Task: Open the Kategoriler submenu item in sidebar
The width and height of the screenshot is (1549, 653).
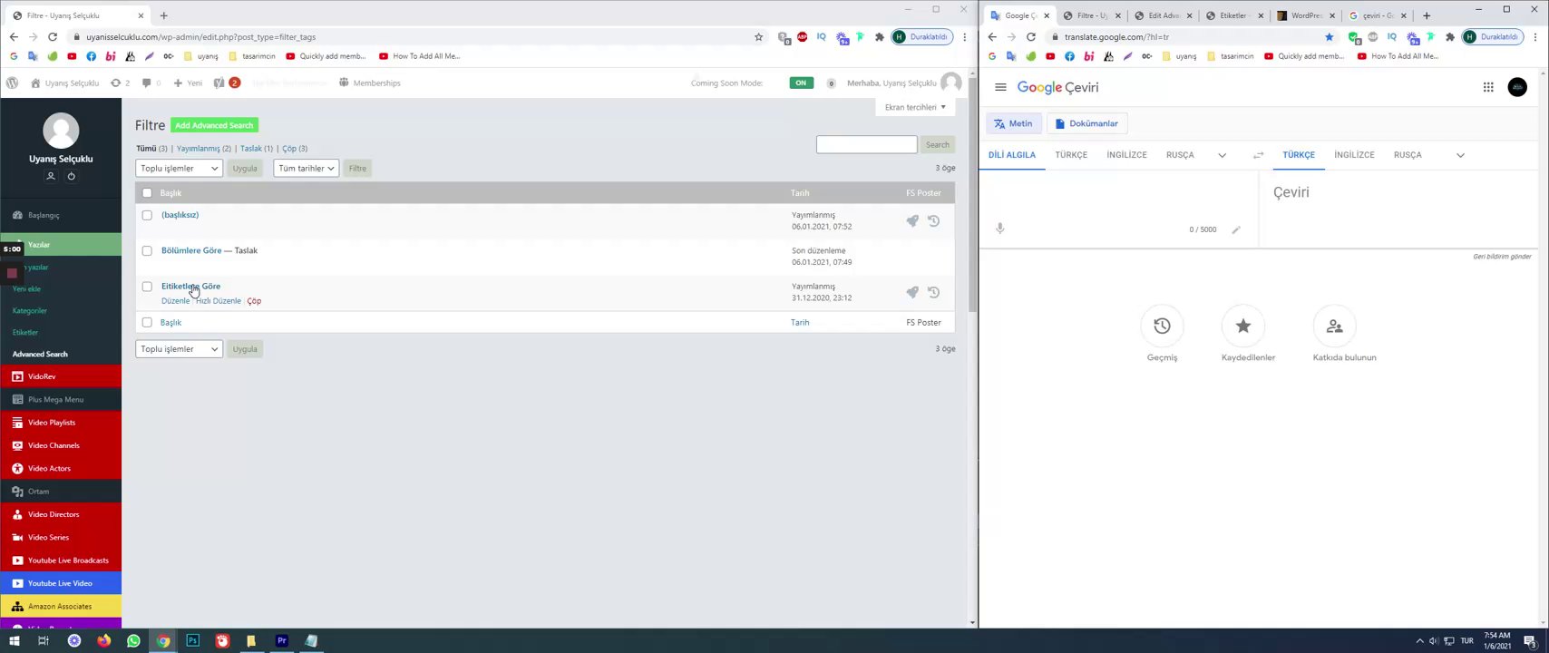Action: (30, 311)
